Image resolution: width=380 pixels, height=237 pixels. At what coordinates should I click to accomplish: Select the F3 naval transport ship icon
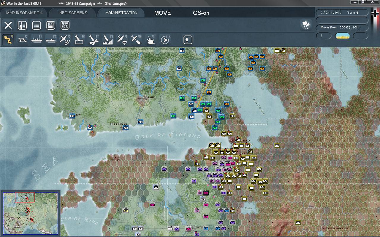pyautogui.click(x=37, y=40)
